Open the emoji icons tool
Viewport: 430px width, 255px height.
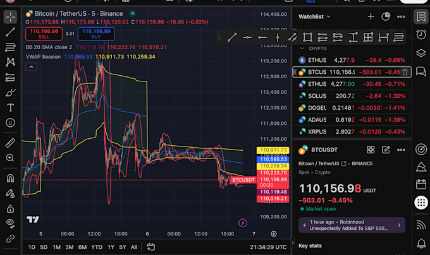10,122
